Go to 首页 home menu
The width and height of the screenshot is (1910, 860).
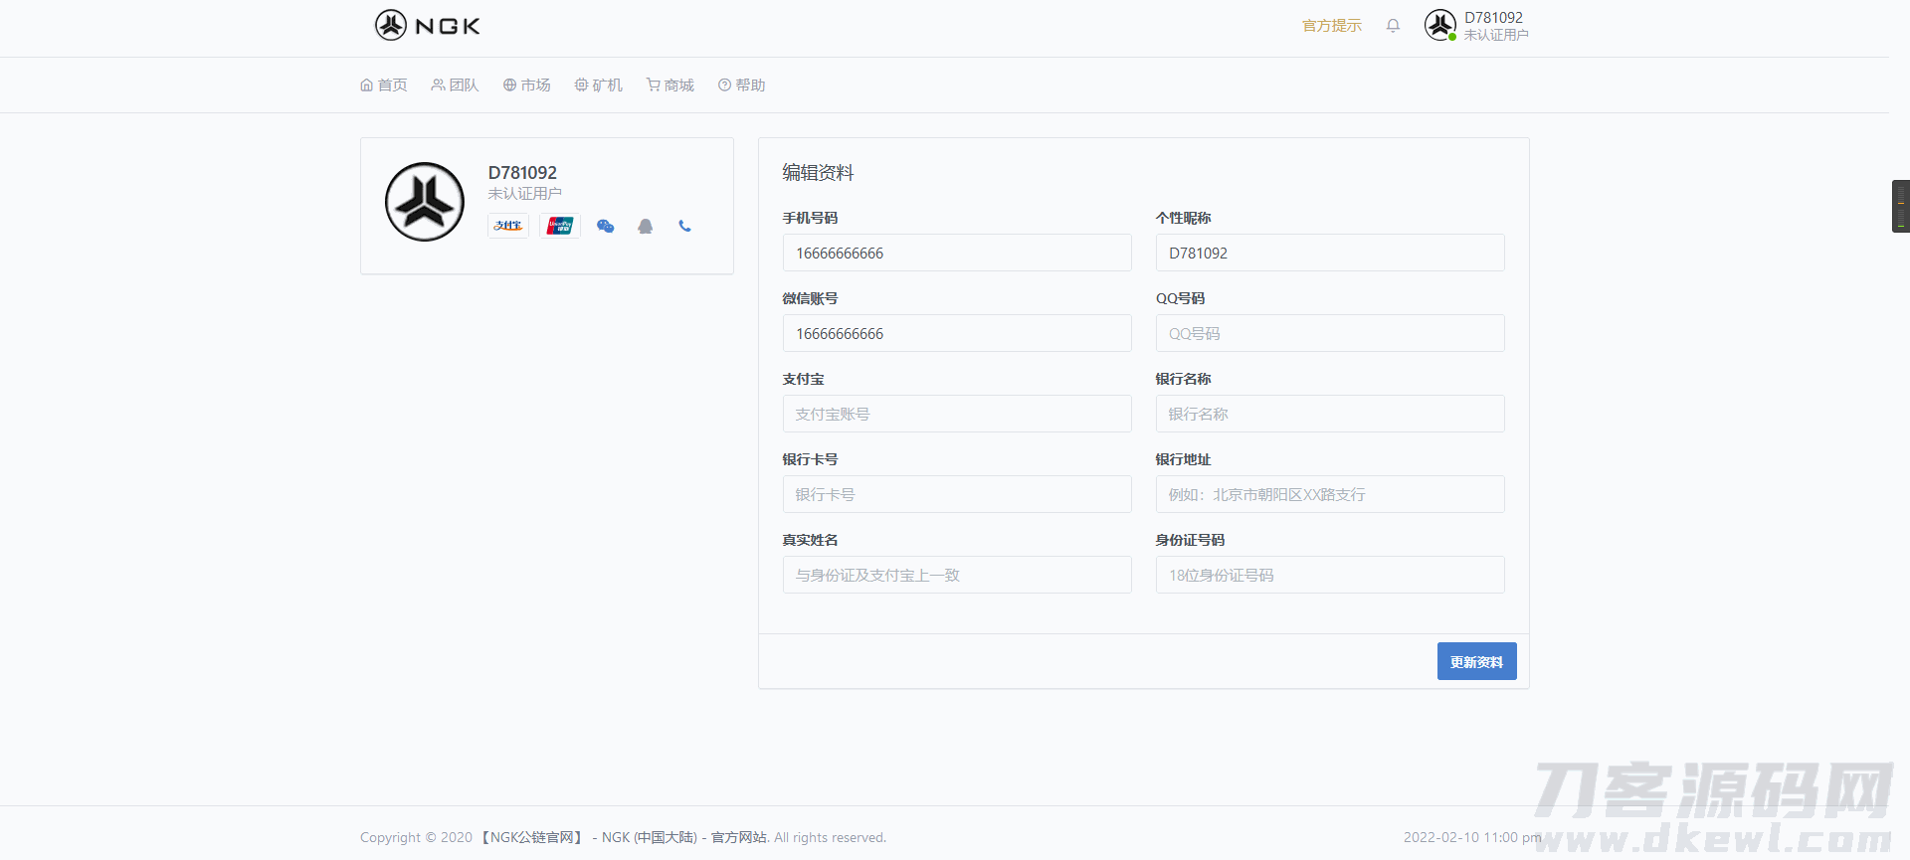point(384,86)
